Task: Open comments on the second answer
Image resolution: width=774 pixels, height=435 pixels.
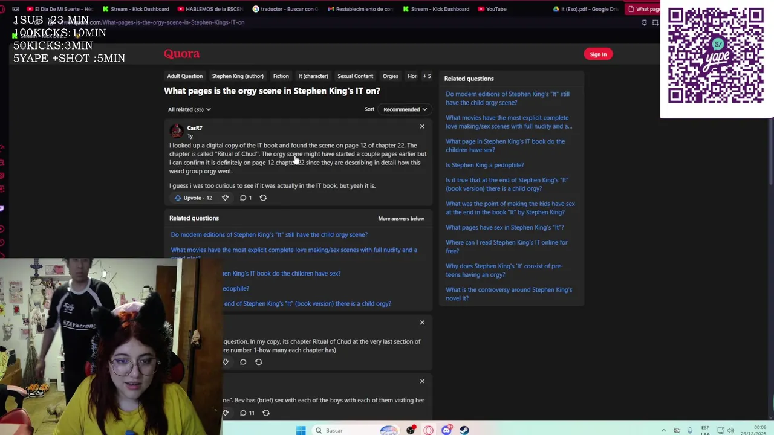Action: pos(243,362)
